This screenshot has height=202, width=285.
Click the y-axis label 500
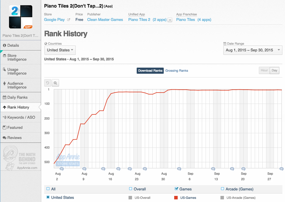47,162
